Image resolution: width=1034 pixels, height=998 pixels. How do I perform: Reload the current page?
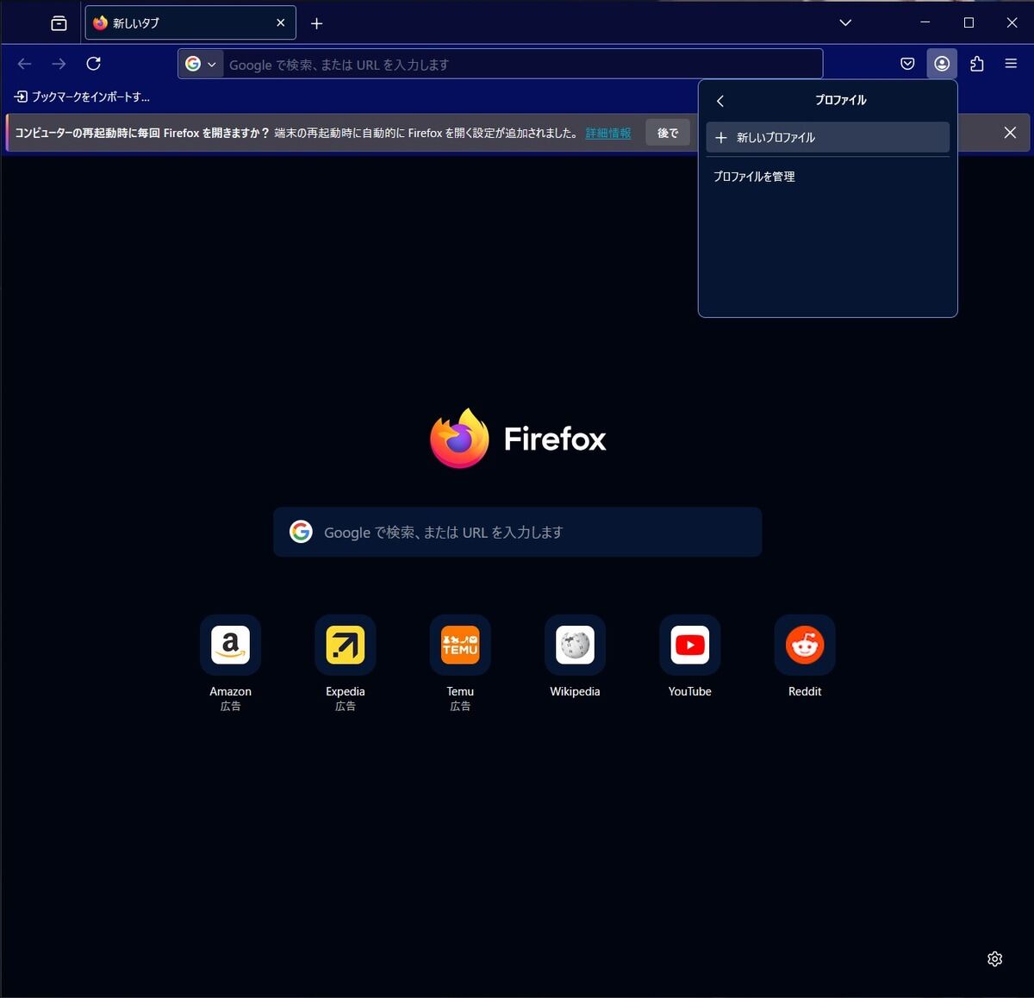(94, 64)
